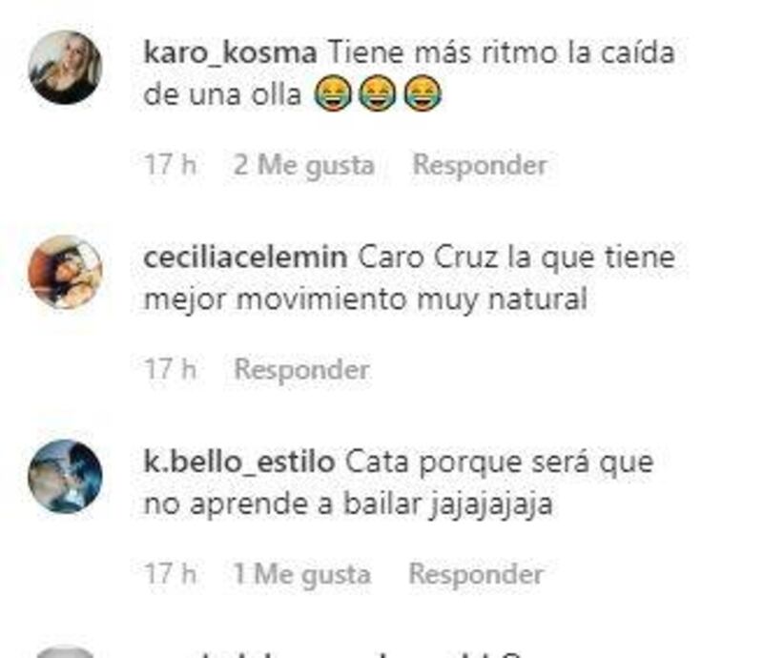Screen dimensions: 763x658
Task: Click the last laughing-crying emoji
Action: click(x=423, y=93)
